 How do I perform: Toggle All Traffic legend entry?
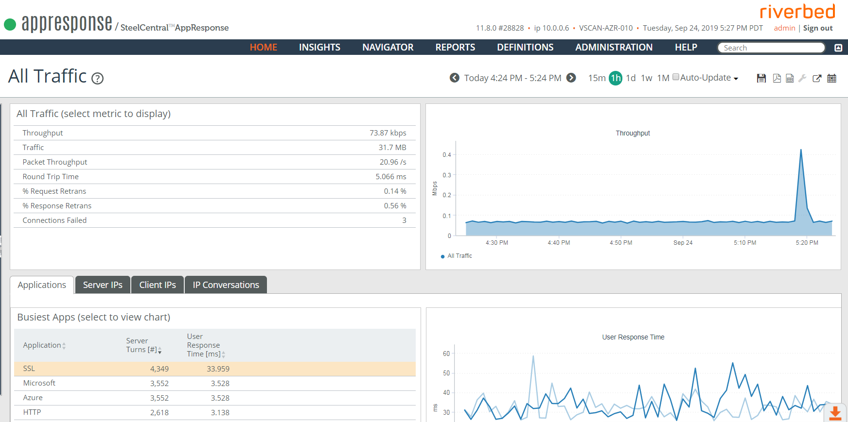456,256
